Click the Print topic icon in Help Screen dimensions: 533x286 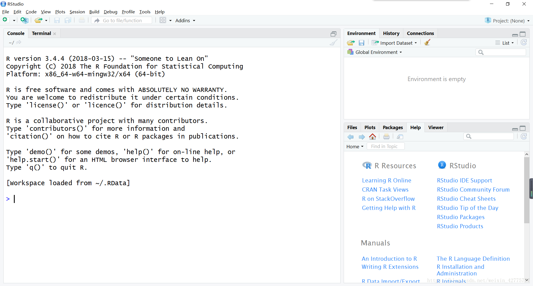(x=386, y=137)
